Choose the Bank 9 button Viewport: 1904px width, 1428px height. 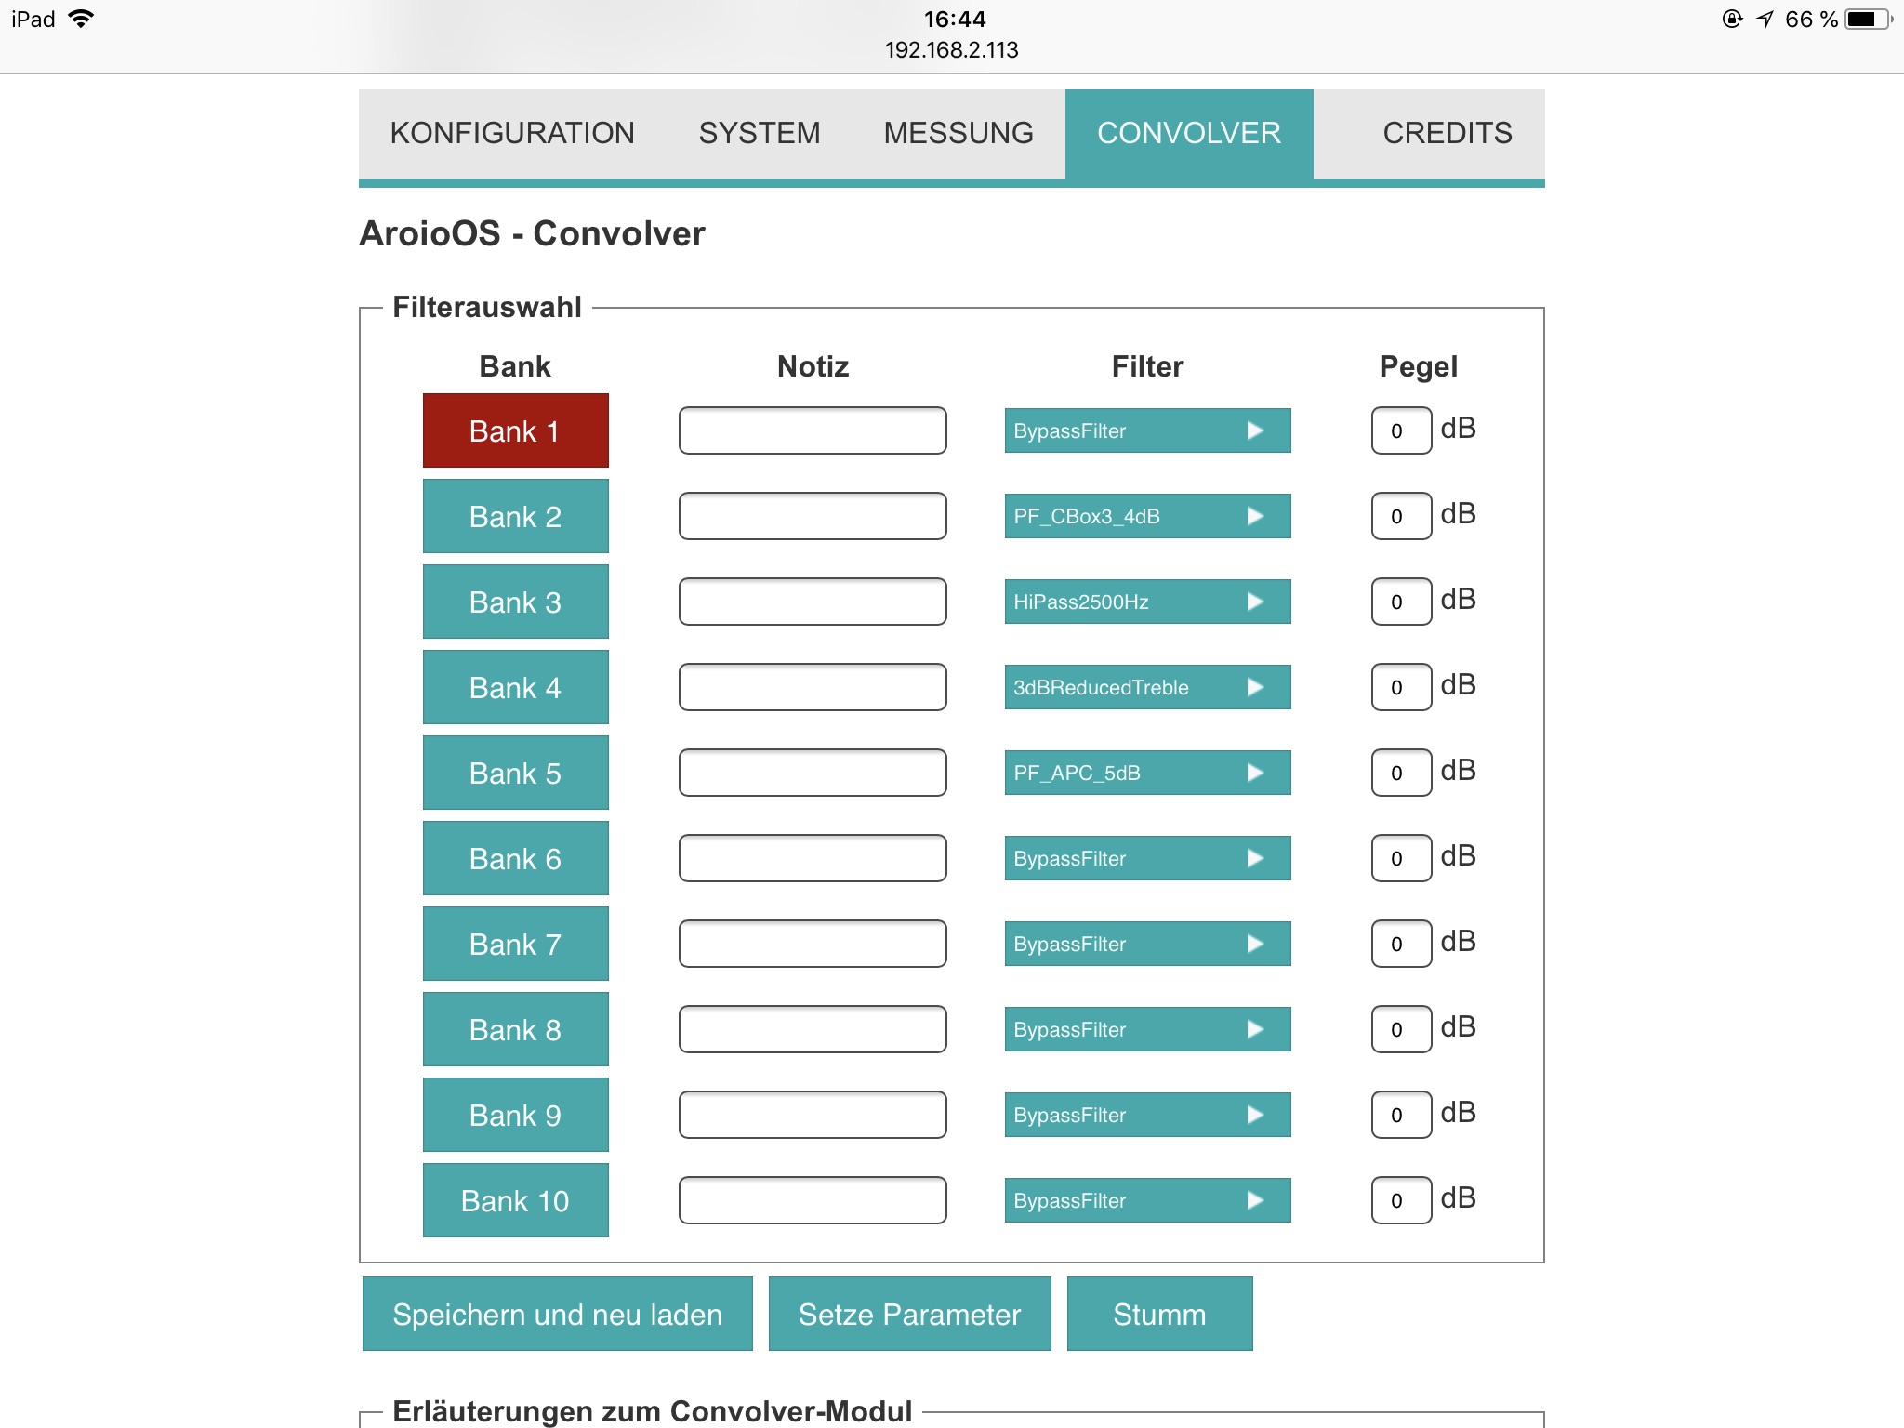[515, 1115]
